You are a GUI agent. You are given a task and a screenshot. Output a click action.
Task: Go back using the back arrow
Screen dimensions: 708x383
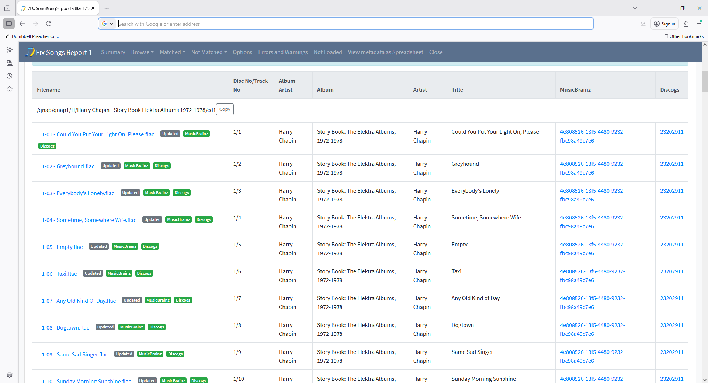(22, 24)
